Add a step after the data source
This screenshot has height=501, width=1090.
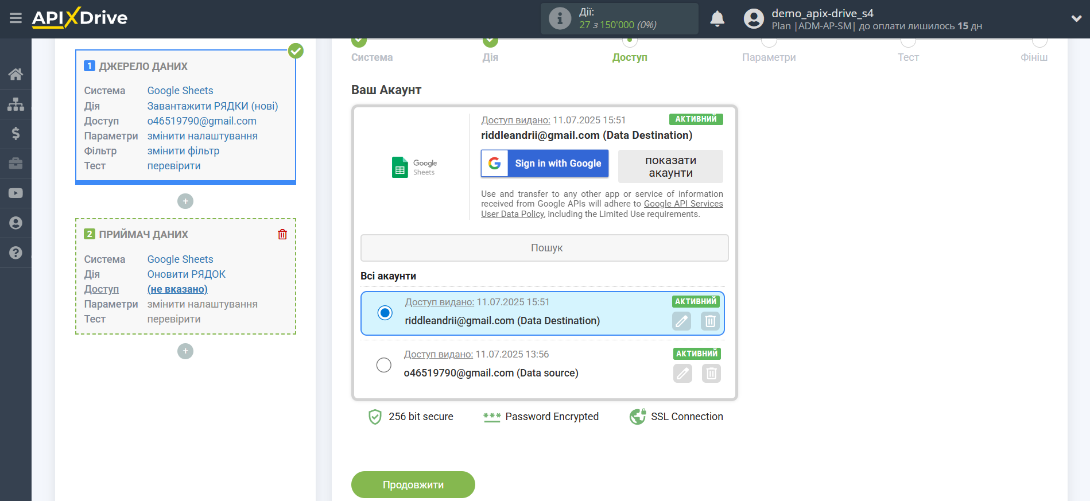tap(185, 201)
